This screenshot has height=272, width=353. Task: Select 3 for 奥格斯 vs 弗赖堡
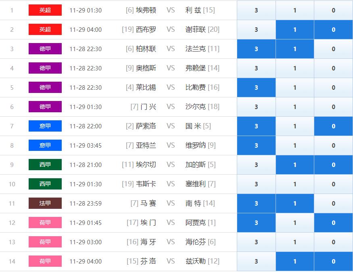pyautogui.click(x=256, y=68)
